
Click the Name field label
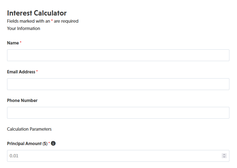13,43
